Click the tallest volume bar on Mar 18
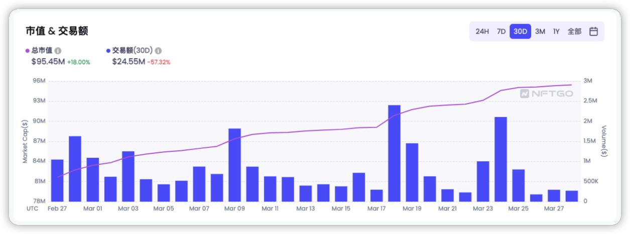Viewport: 630px width, 234px height. click(394, 153)
